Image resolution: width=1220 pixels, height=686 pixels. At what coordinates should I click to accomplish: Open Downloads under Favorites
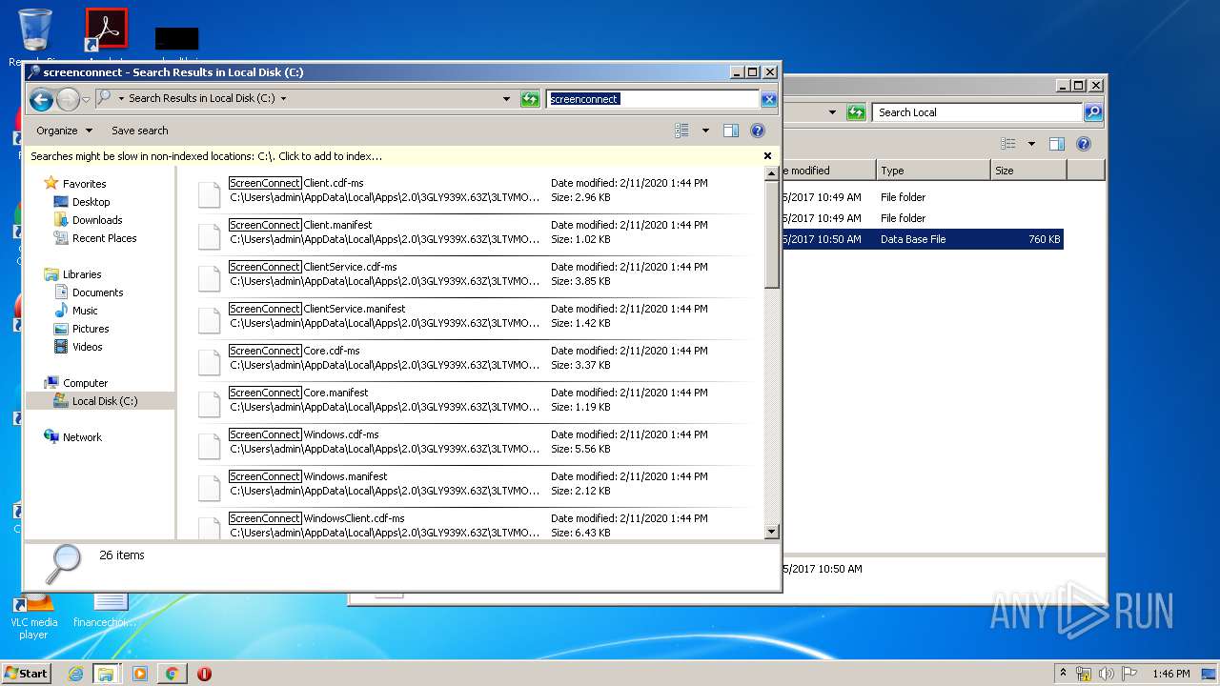click(x=97, y=220)
